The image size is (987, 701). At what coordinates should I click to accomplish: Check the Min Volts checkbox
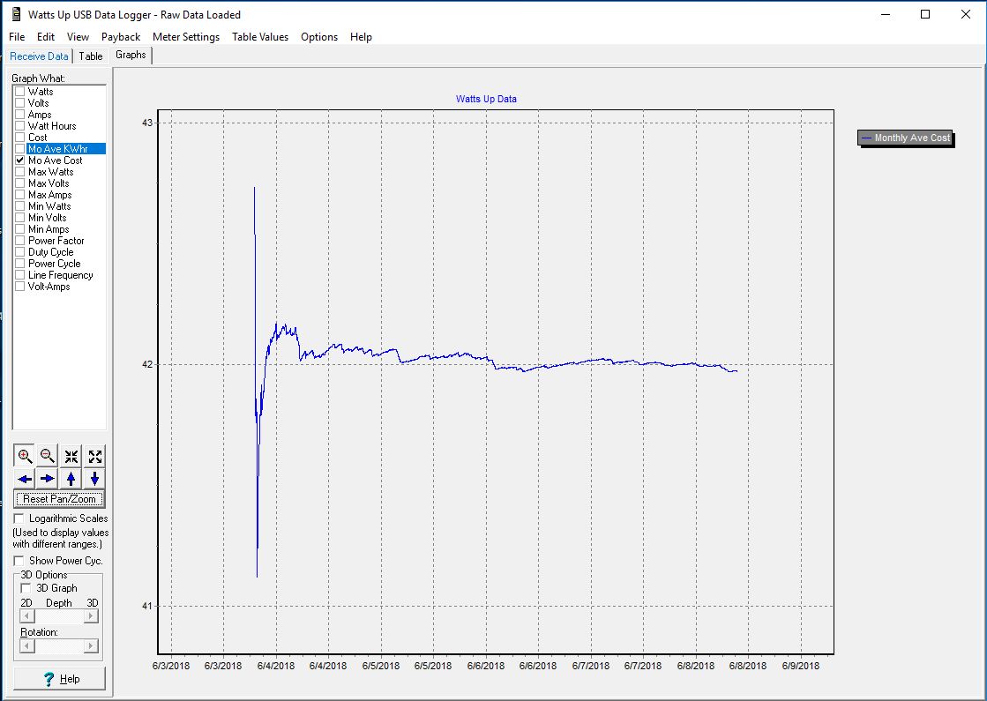pos(20,218)
